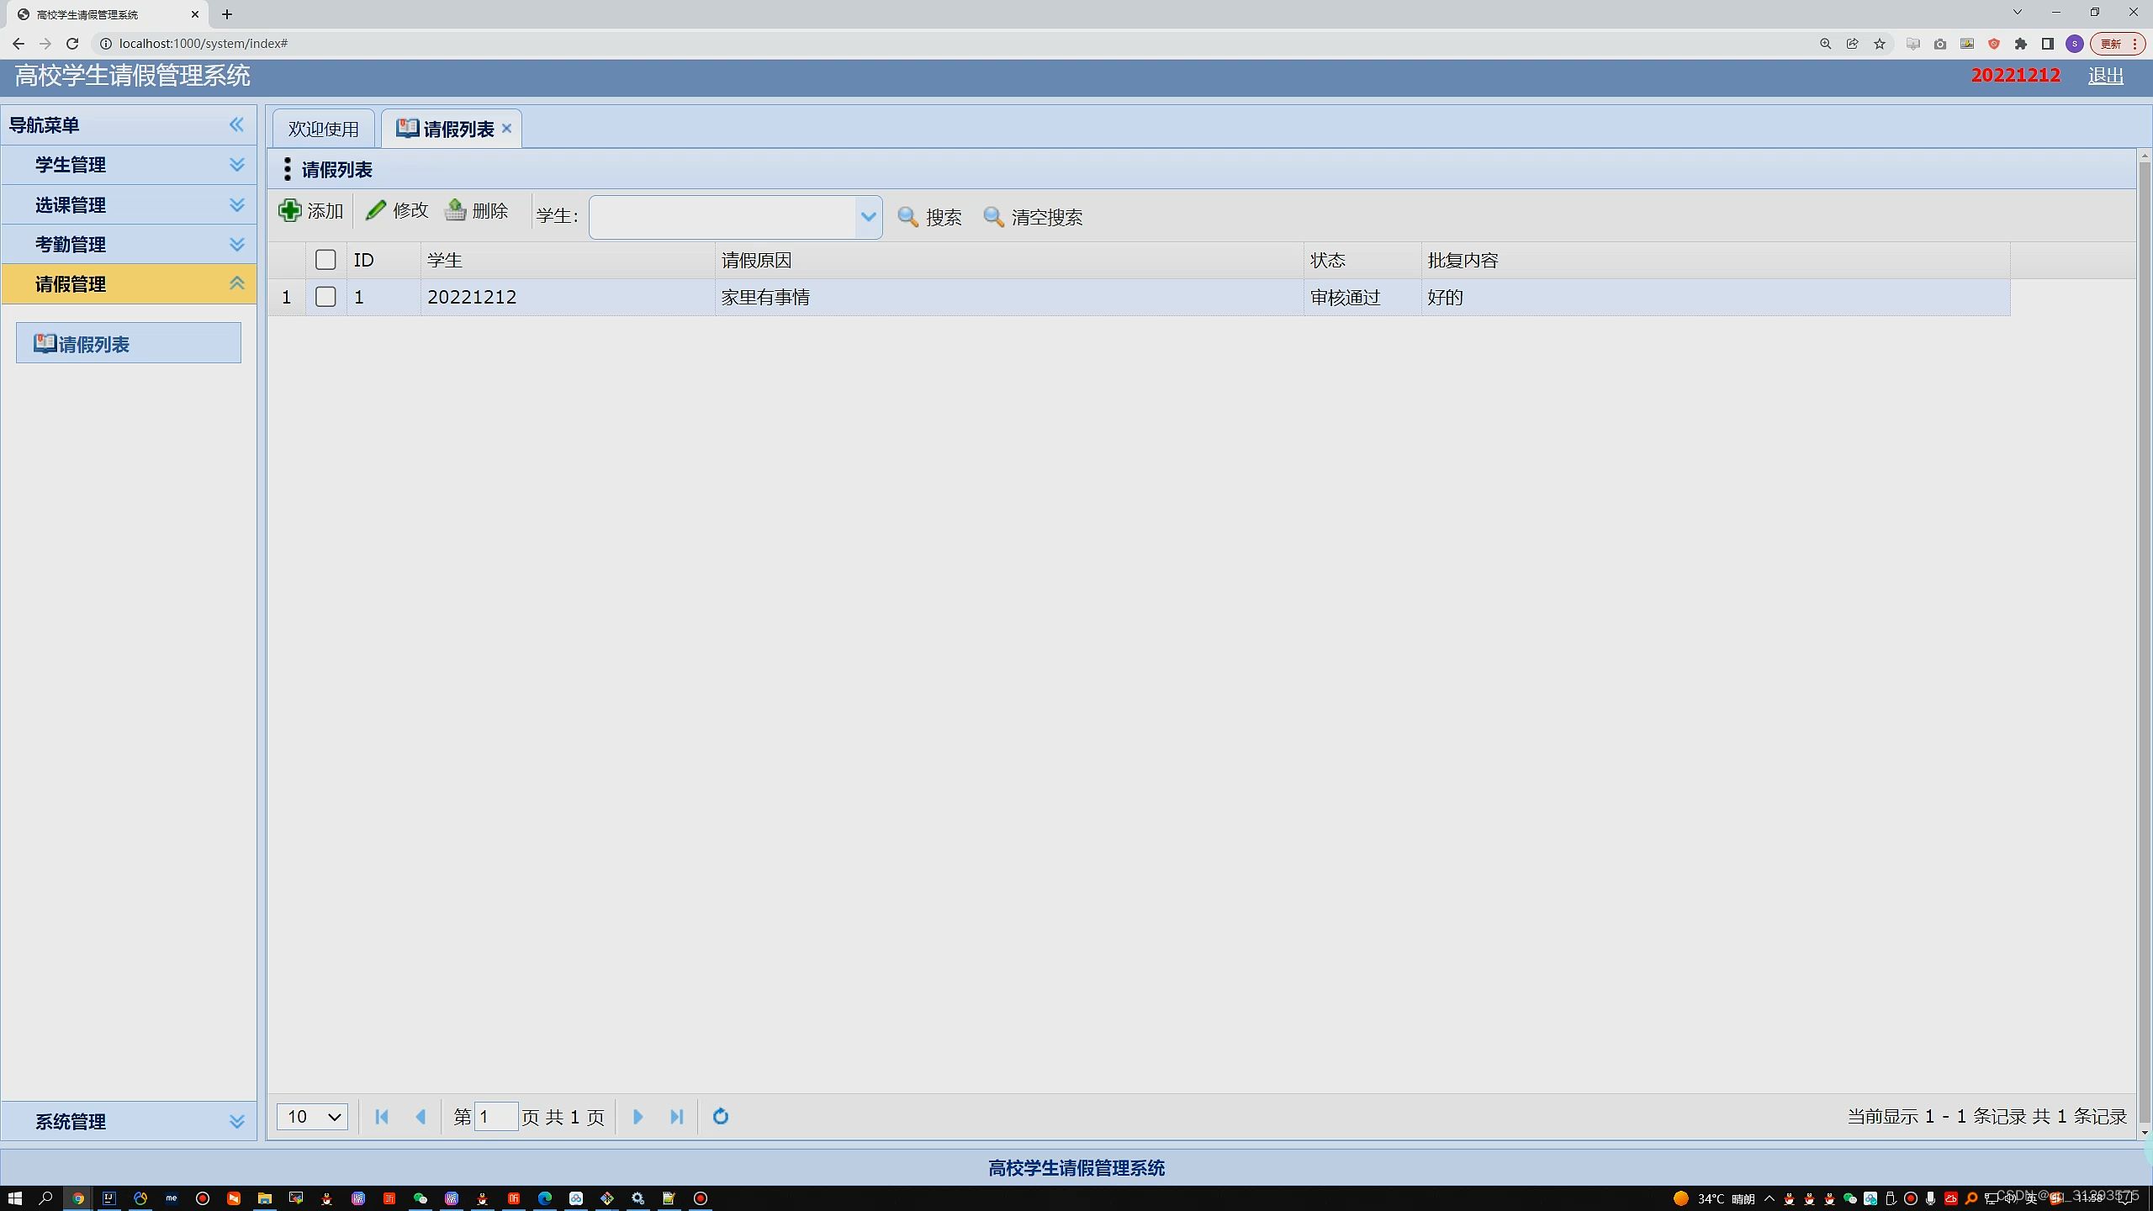Click the Search (搜索) magnifier icon

(x=907, y=217)
